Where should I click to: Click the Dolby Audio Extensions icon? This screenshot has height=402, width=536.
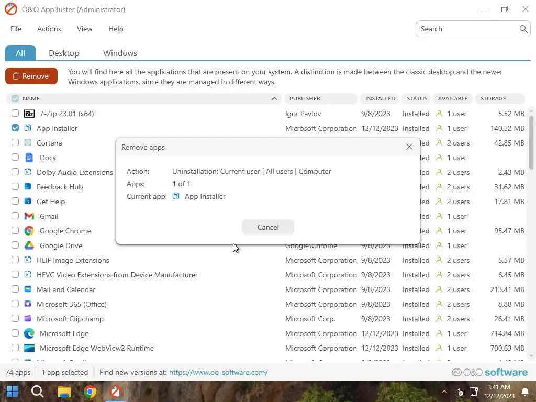coord(28,172)
